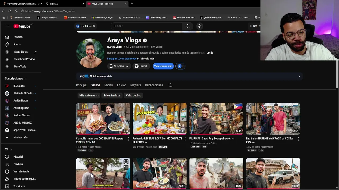The image size is (339, 190).
Task: Start voice search with the microphone
Action: (200, 26)
